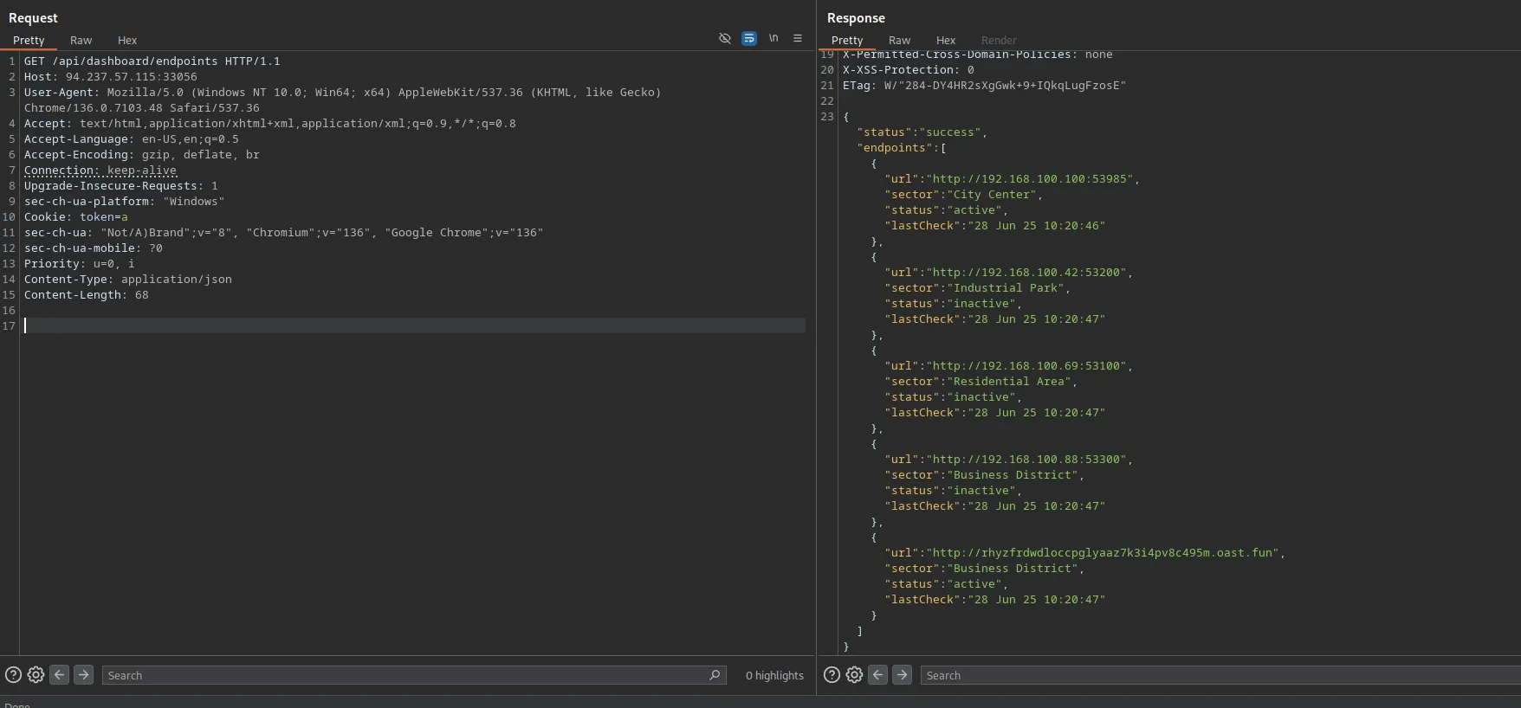The image size is (1521, 708).
Task: Click the 'X-XSS-Protection: 0' response header
Action: [x=909, y=70]
